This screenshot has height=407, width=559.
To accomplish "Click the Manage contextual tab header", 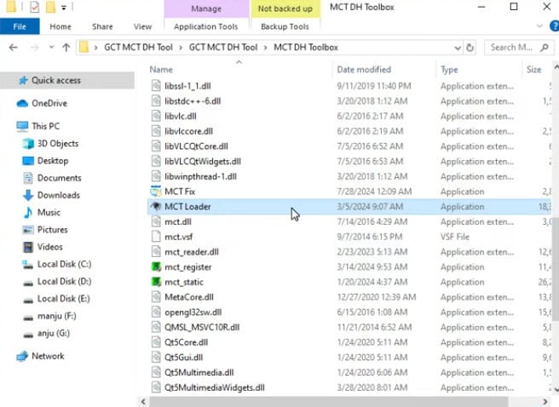I will (x=206, y=9).
